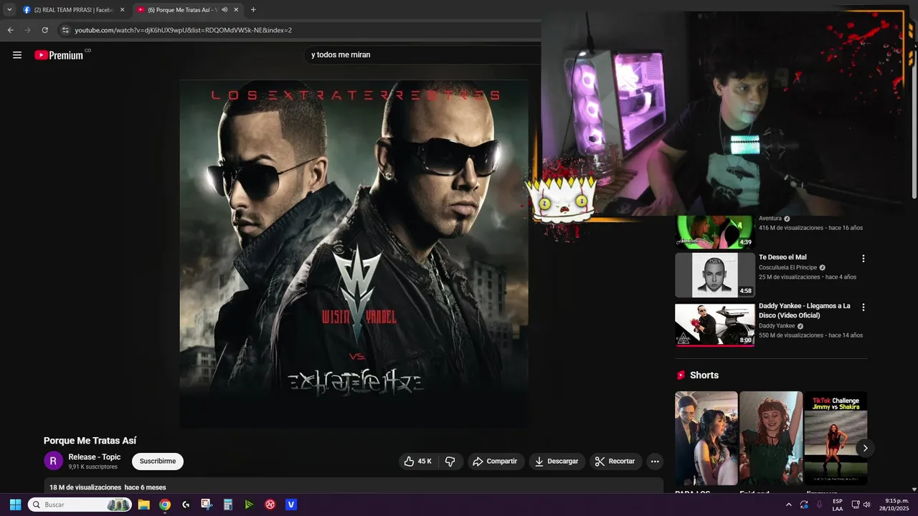Open Calculator from the taskbar
This screenshot has height=516, width=918.
pos(228,505)
